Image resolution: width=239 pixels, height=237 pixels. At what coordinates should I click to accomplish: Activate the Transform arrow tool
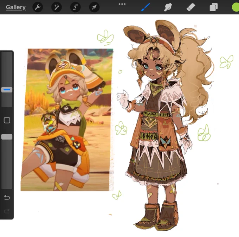click(94, 7)
